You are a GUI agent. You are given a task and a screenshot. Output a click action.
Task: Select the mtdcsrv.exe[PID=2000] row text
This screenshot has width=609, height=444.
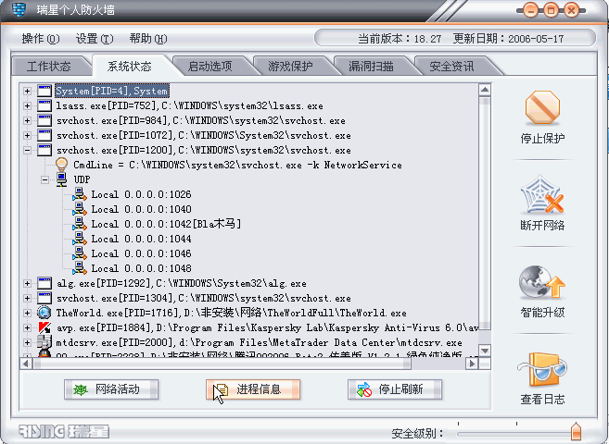point(259,342)
